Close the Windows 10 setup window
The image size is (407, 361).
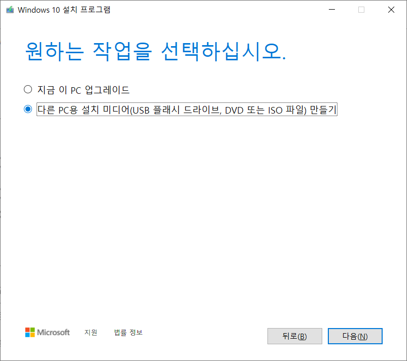391,10
